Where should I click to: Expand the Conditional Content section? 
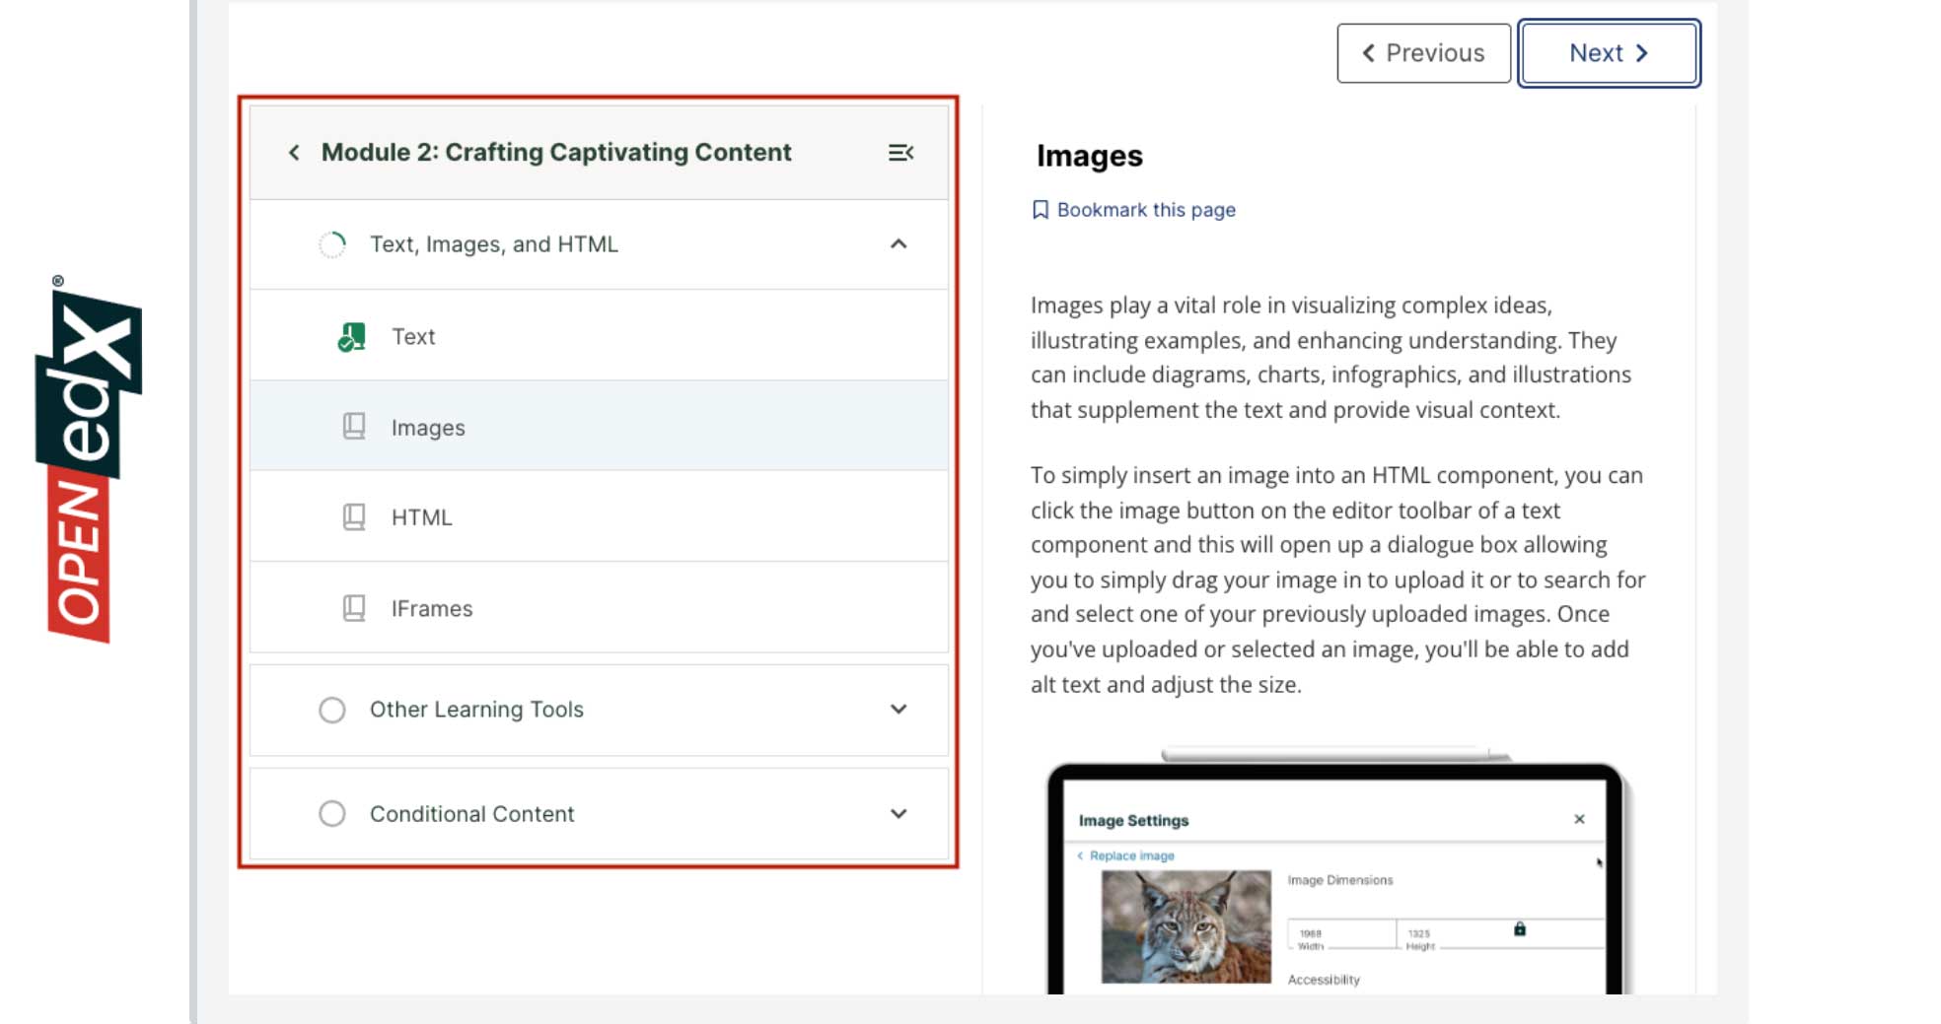(x=898, y=813)
